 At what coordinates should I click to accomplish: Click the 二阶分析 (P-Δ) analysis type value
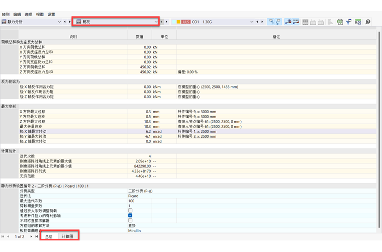(x=140, y=191)
